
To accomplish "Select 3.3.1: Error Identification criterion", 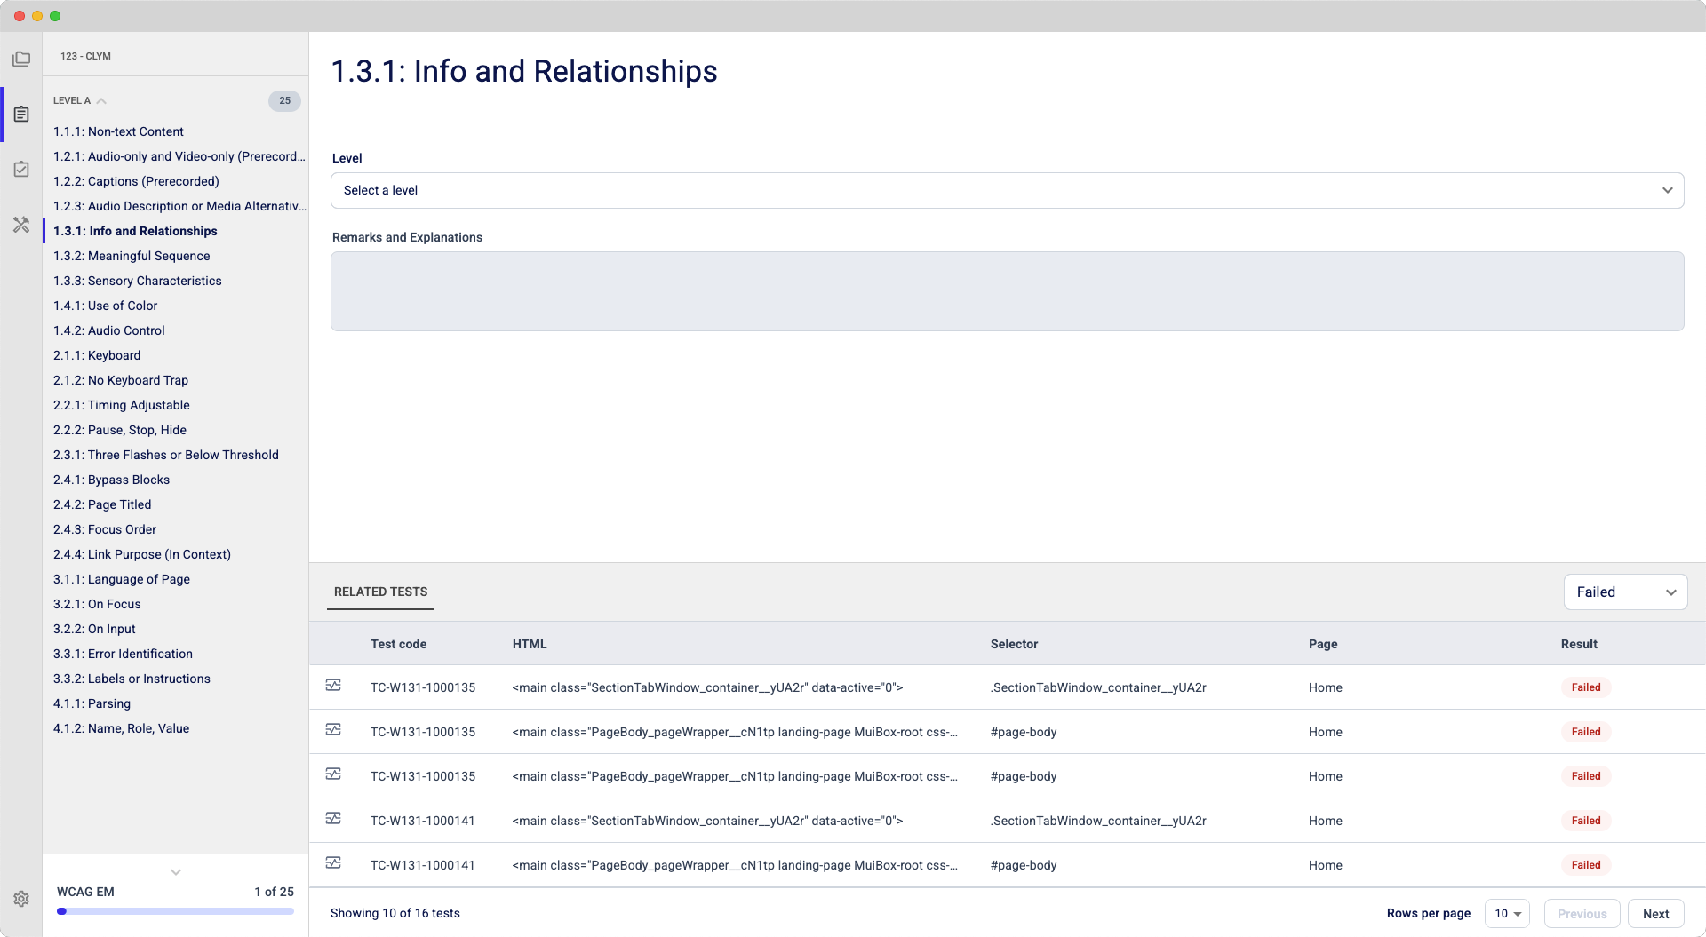I will pos(123,654).
